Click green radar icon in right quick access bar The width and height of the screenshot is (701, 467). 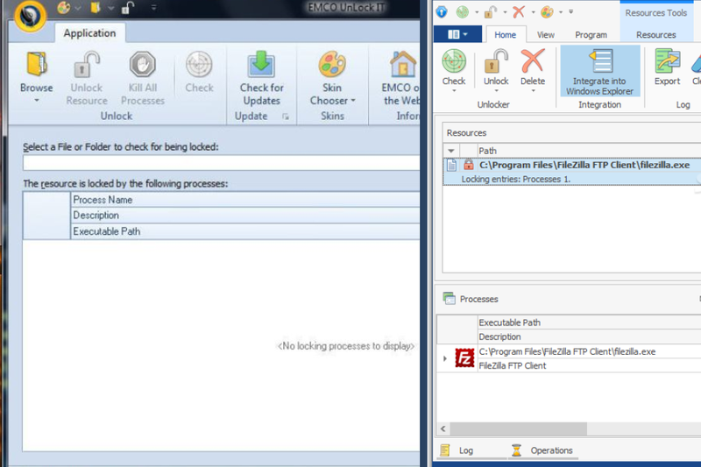click(463, 11)
